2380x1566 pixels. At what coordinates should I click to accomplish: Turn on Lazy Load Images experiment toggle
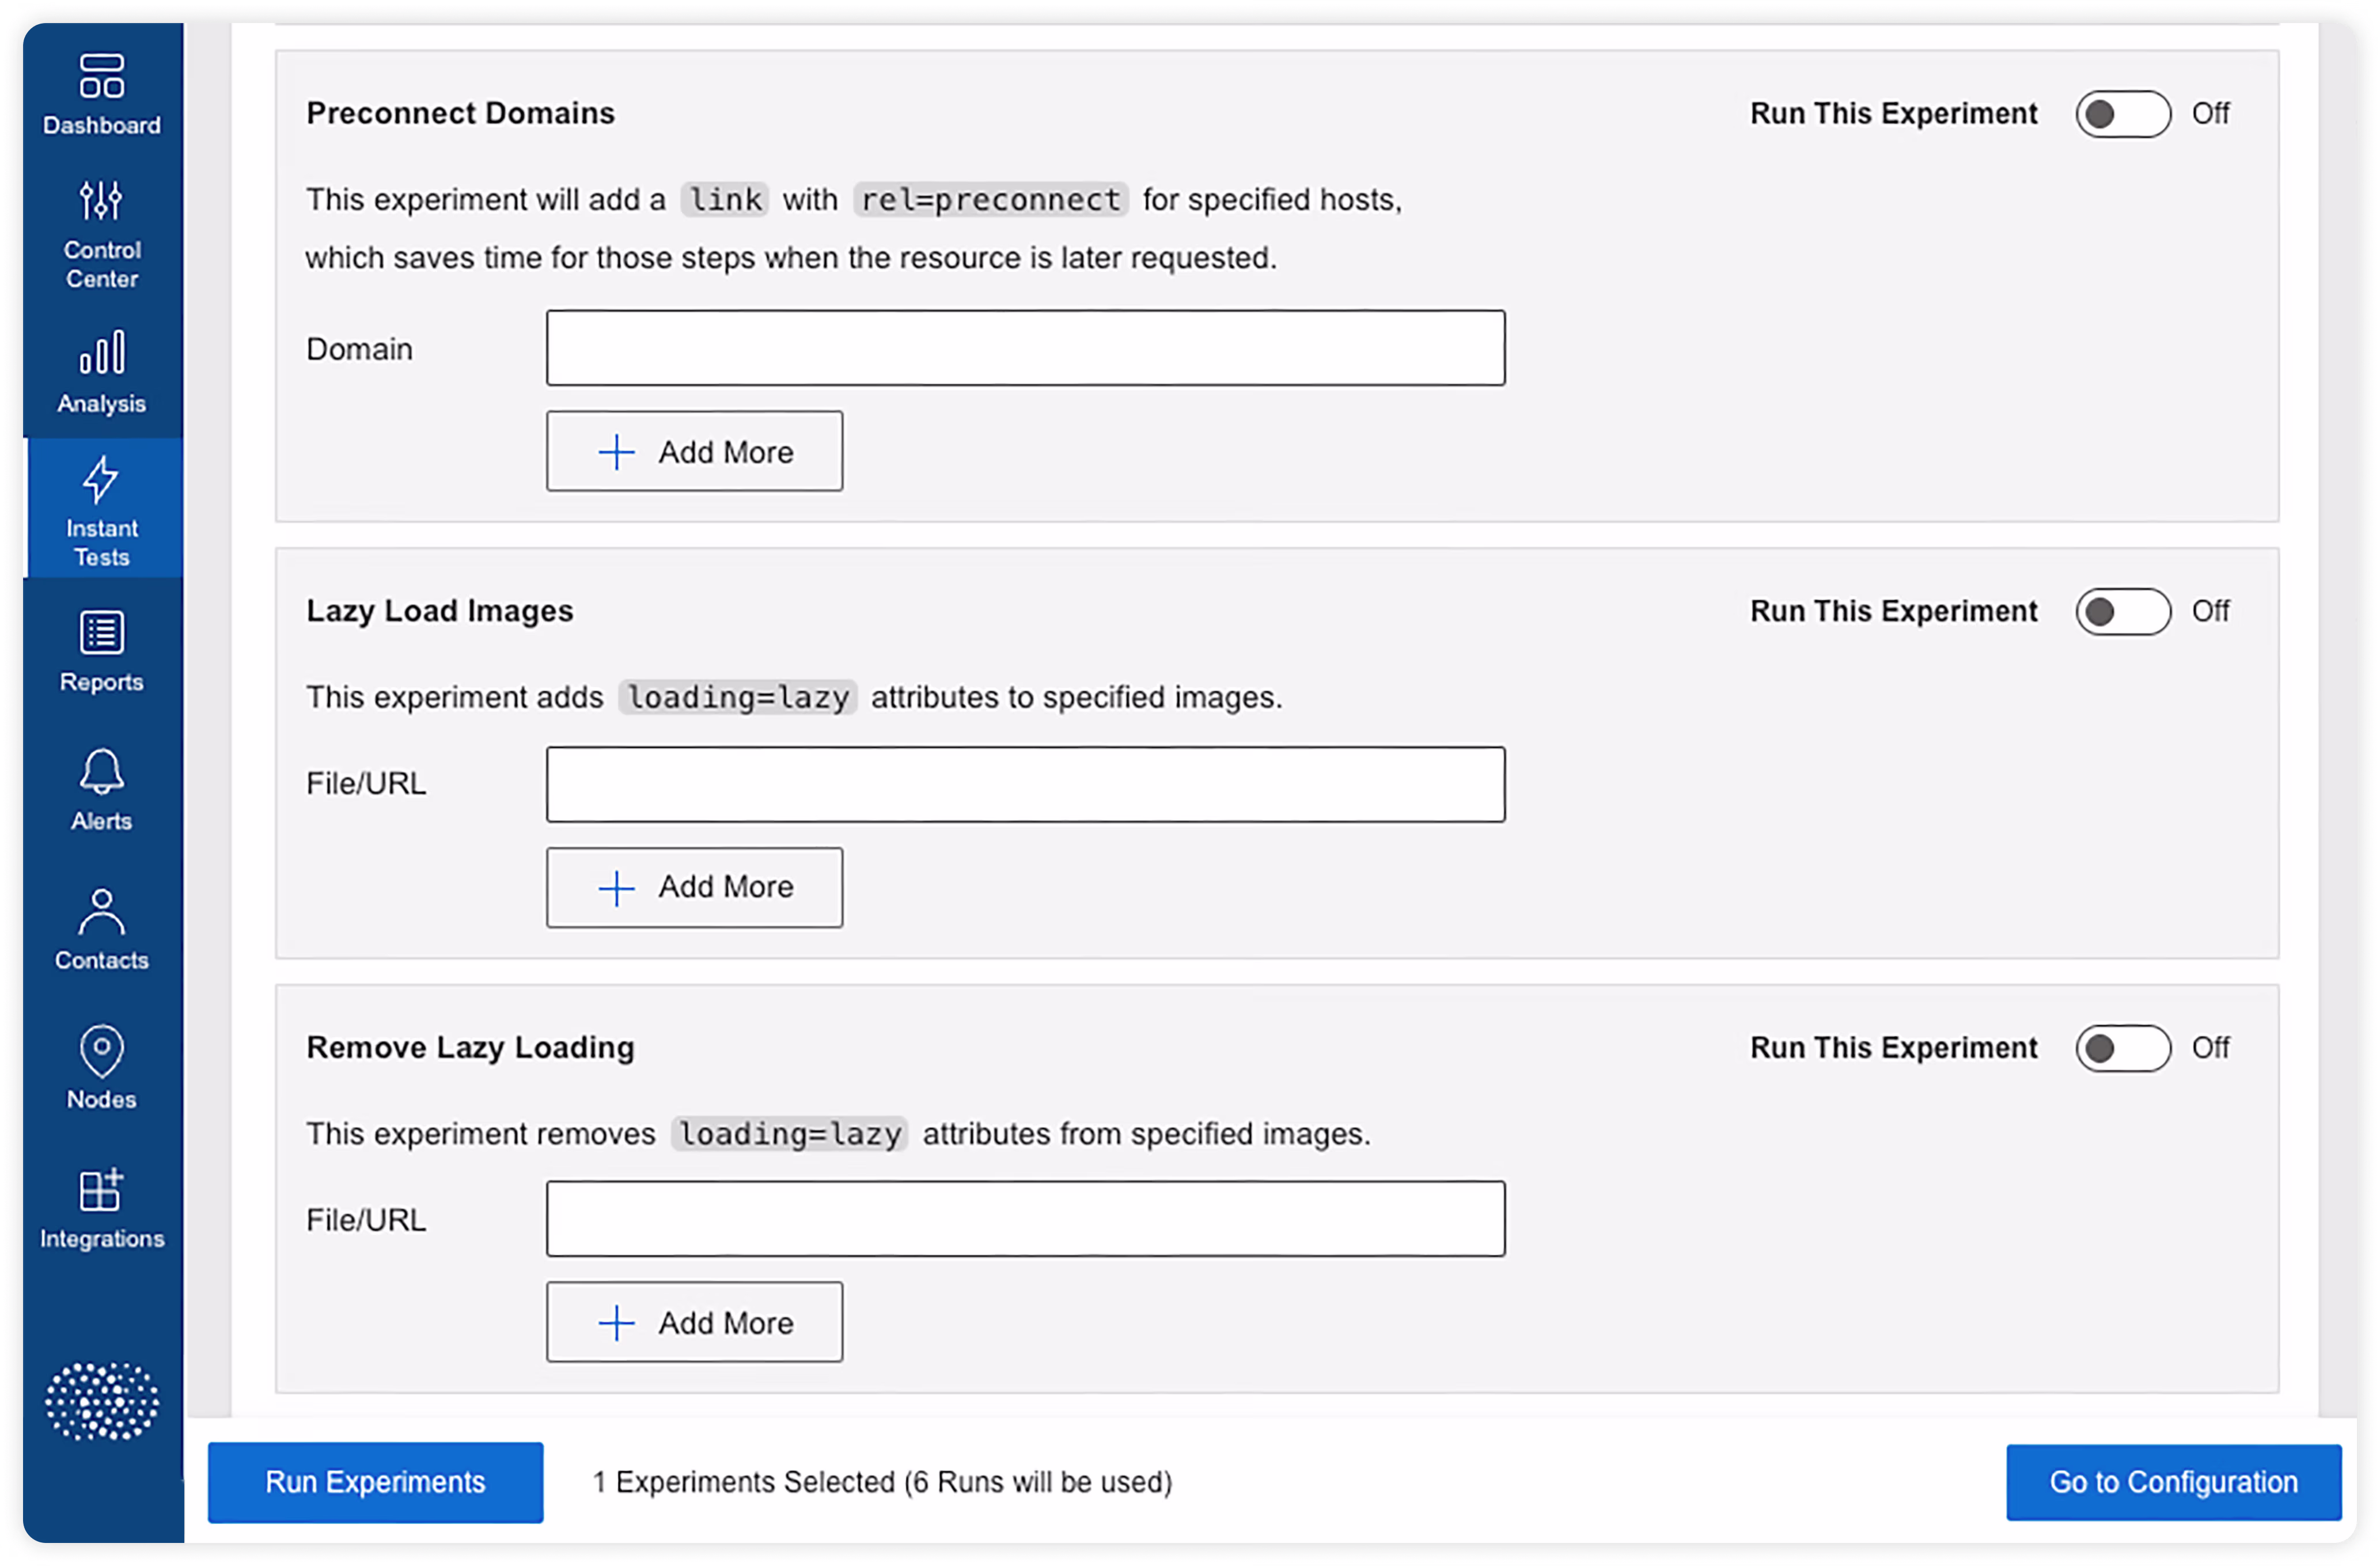[x=2122, y=611]
